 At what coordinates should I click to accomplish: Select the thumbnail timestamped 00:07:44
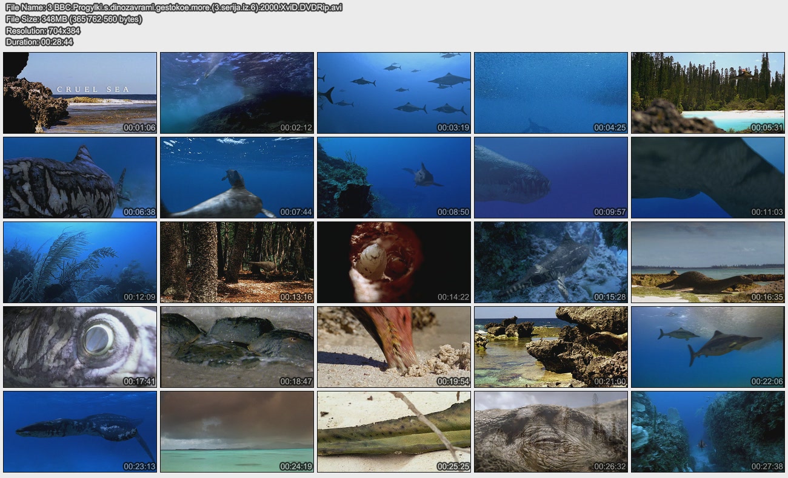click(237, 177)
